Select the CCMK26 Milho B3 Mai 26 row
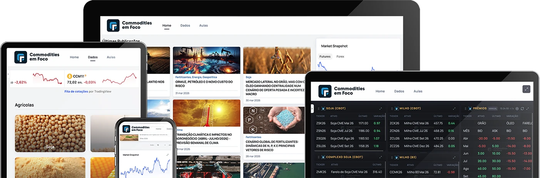The width and height of the screenshot is (540, 178). (423, 172)
